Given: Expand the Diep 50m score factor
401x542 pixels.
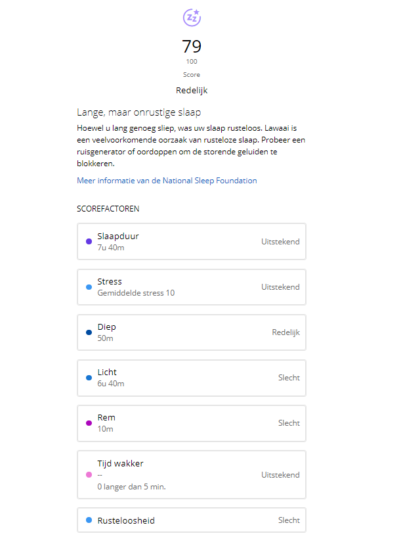Looking at the screenshot, I should click(x=192, y=332).
